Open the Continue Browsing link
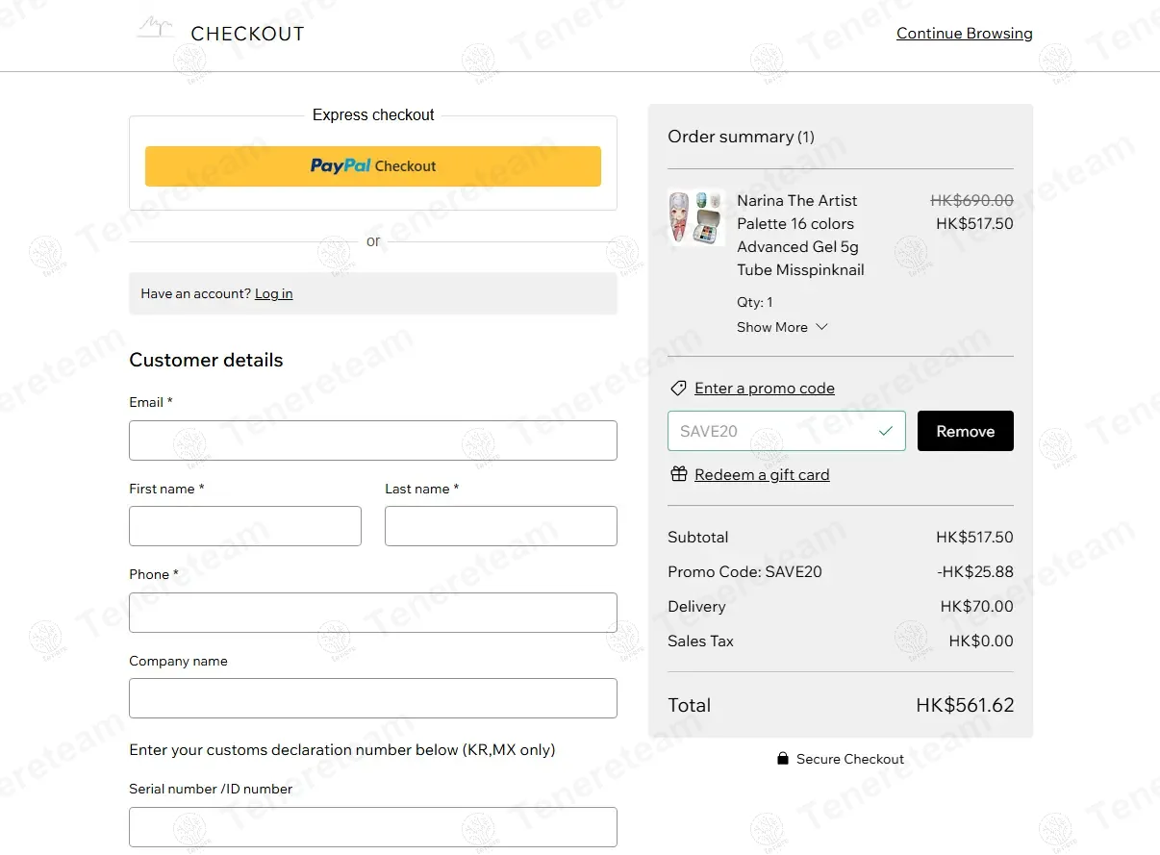 pyautogui.click(x=964, y=34)
